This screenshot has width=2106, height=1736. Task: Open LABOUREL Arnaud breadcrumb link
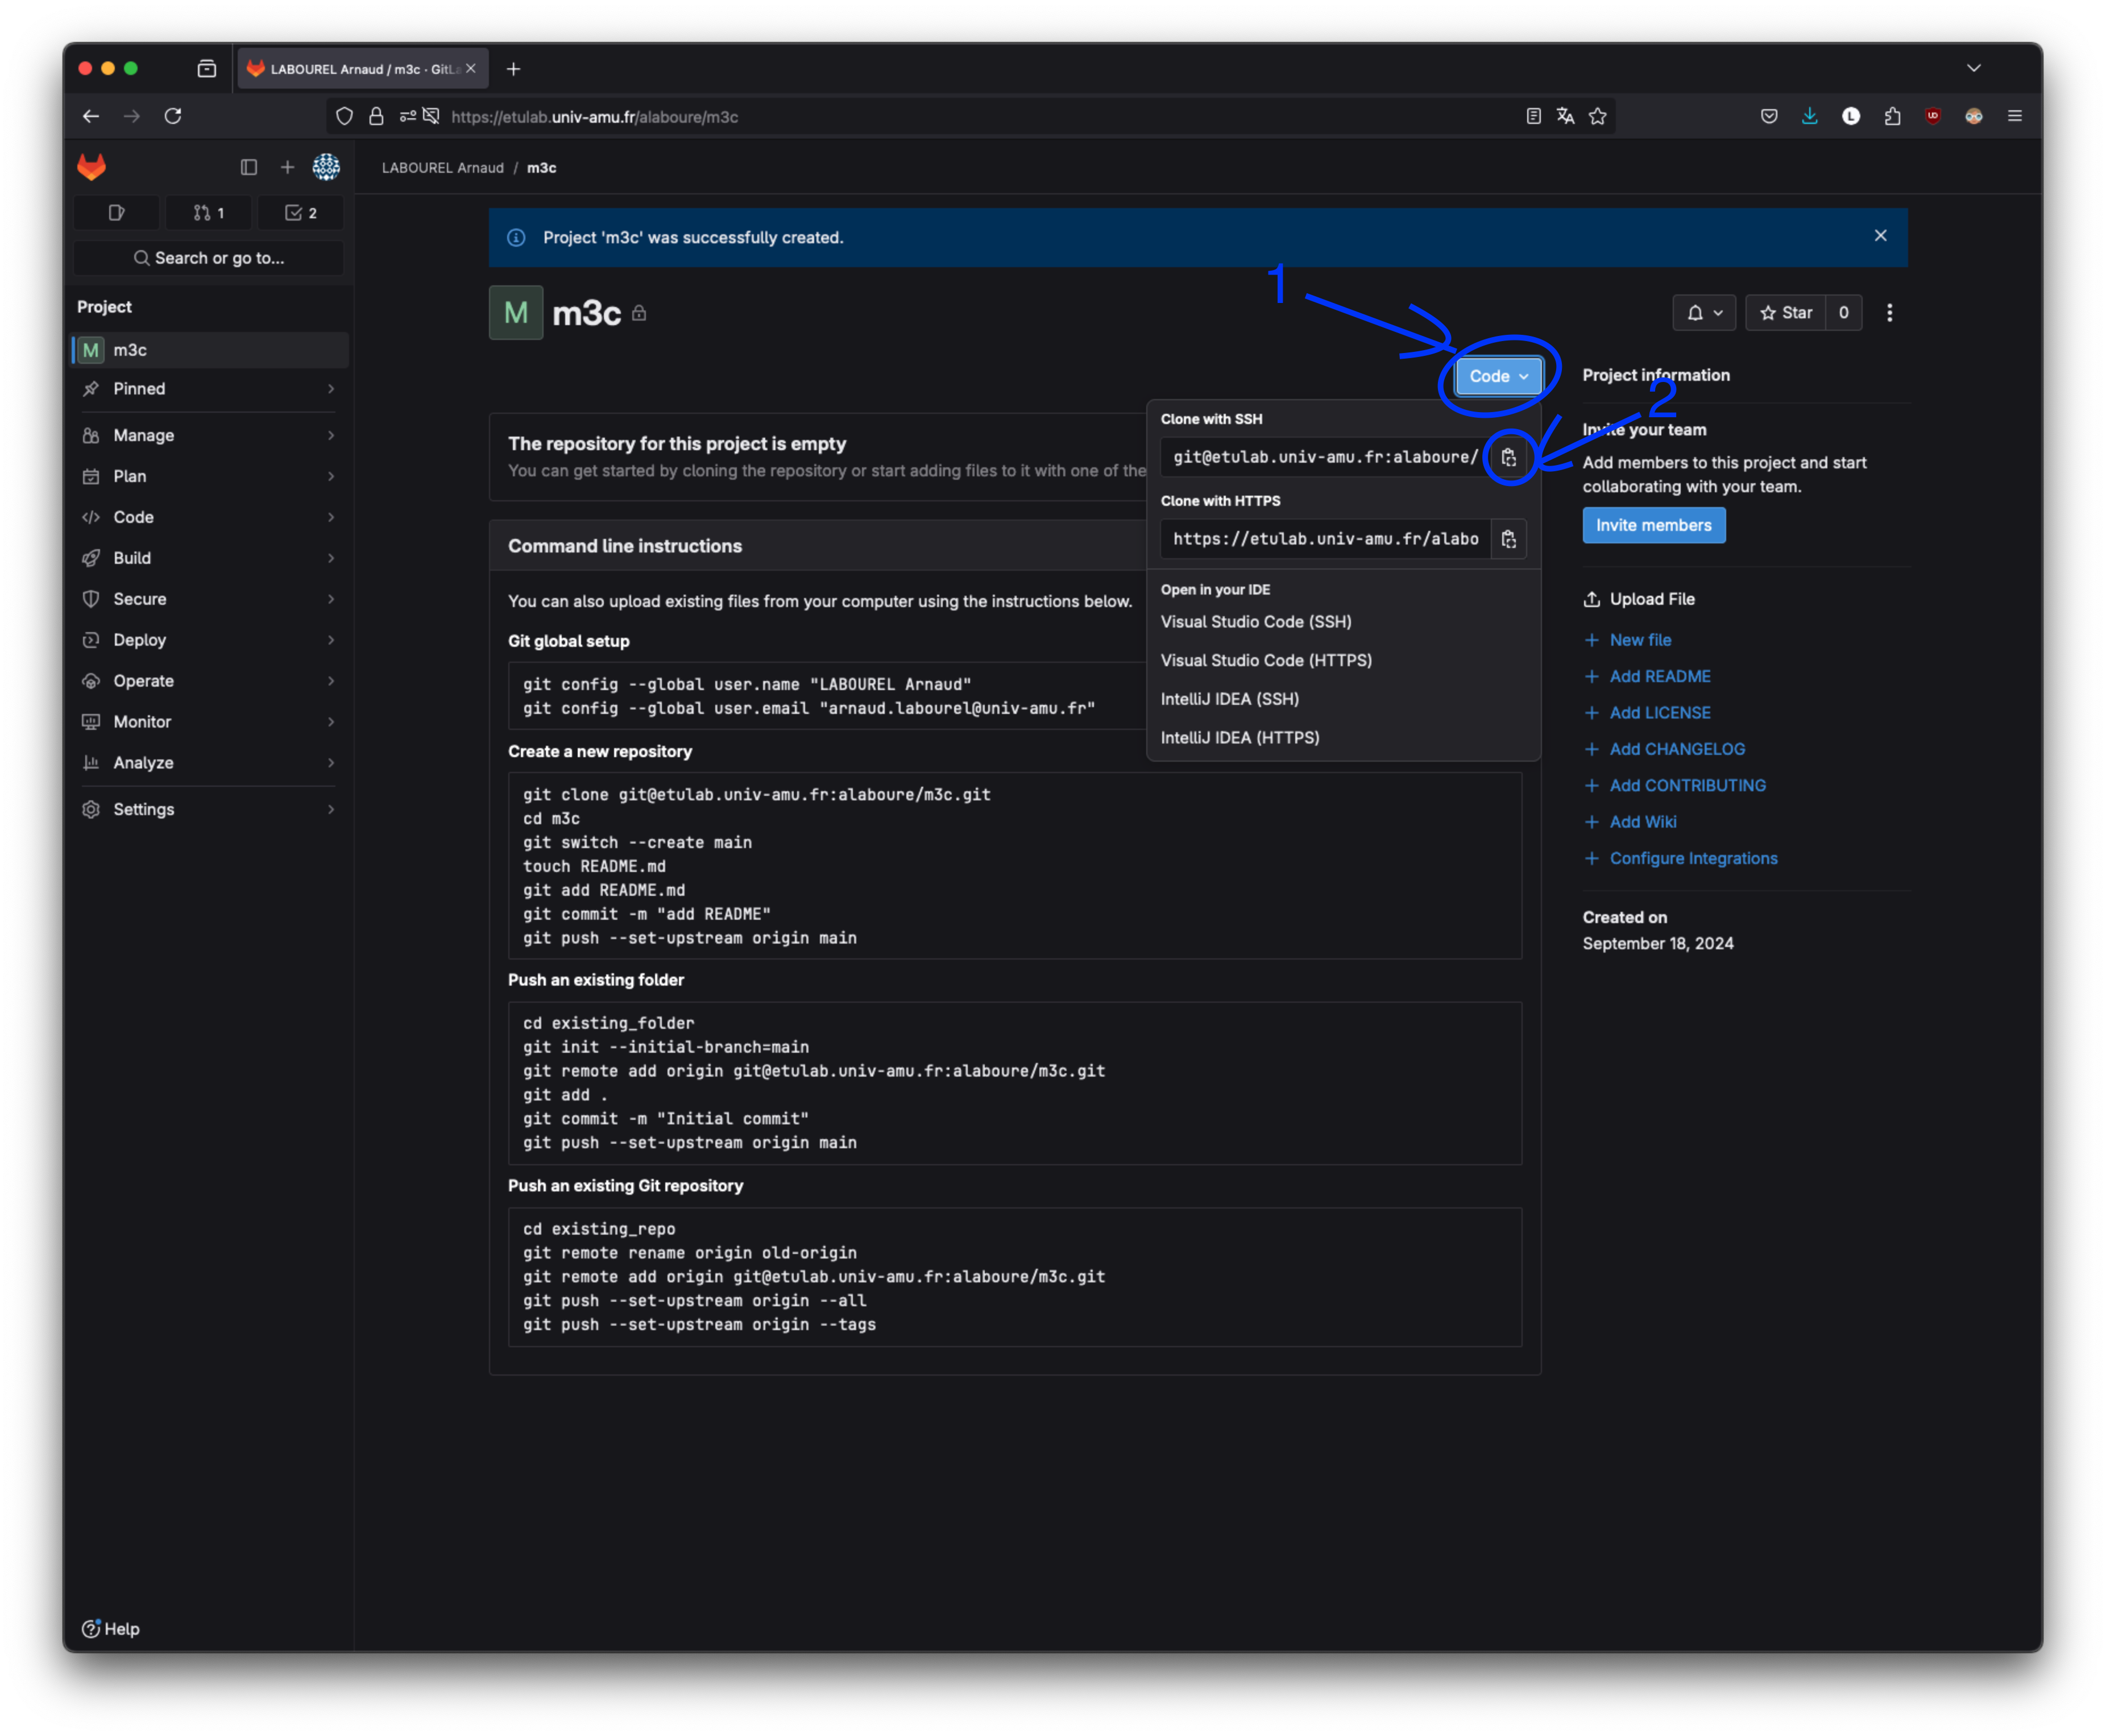(442, 168)
